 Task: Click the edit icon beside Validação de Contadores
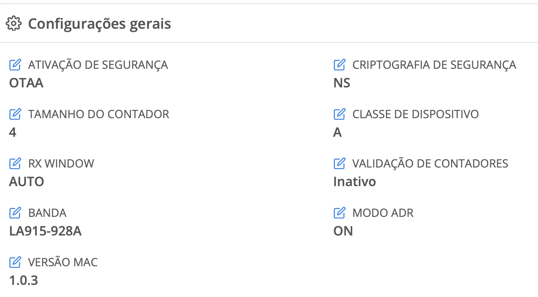(x=339, y=163)
